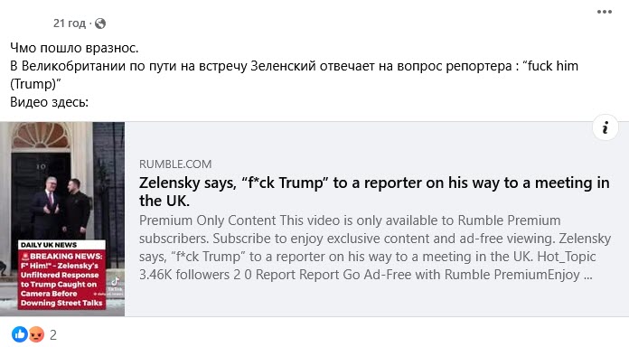Open the Rumble video thumbnail image
Screen dimensions: 629x347
coord(62,219)
